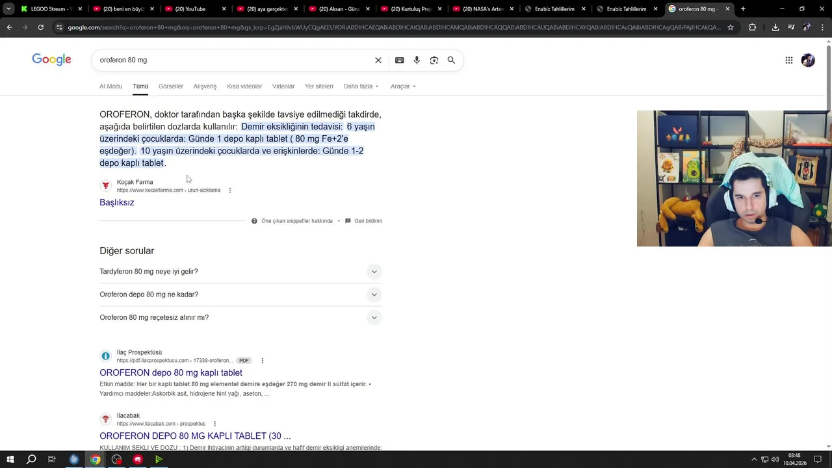Submit search with the magnifier icon

(451, 60)
